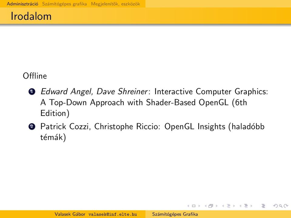Go to previous slide arrow
291x218 pixels.
pos(188,206)
